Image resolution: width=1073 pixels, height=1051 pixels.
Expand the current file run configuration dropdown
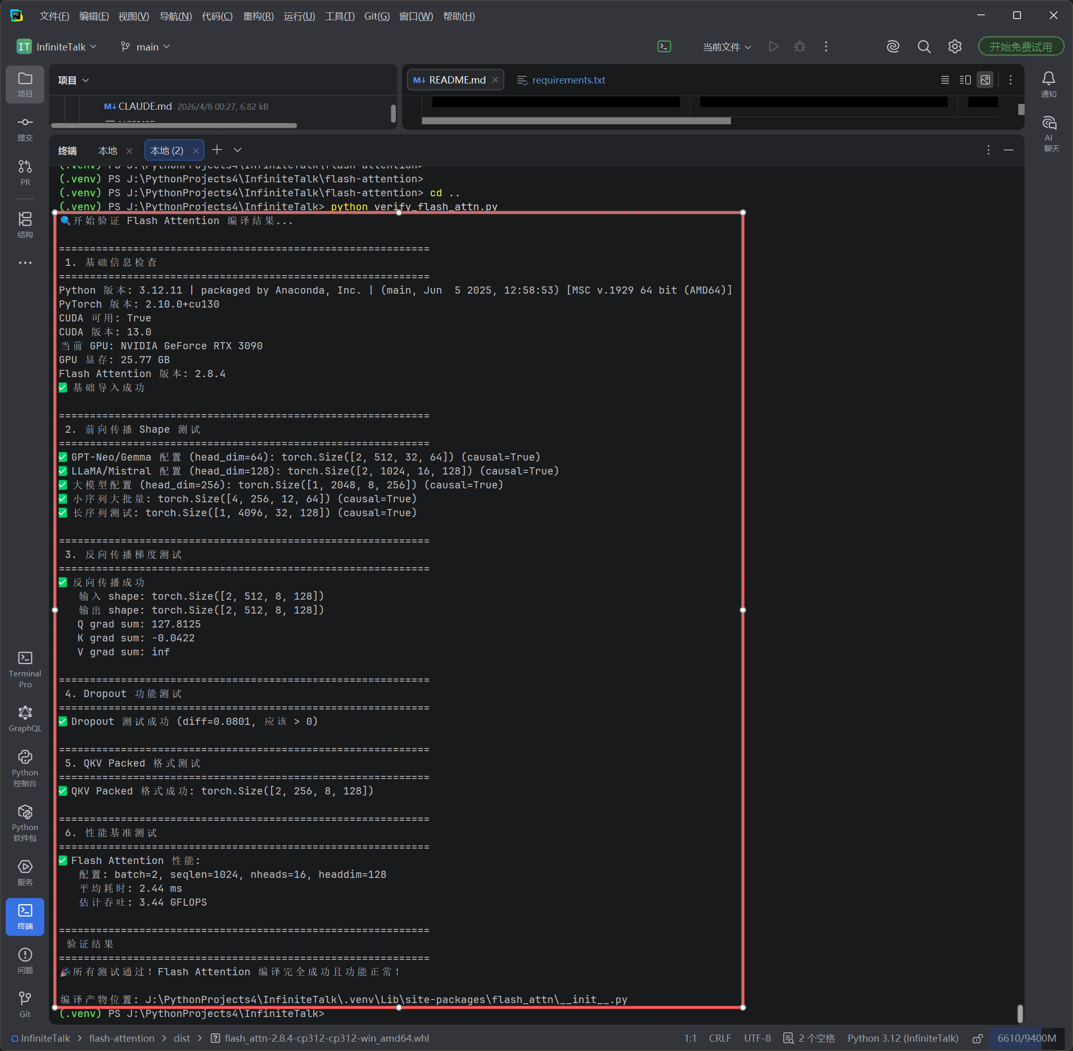click(x=726, y=47)
